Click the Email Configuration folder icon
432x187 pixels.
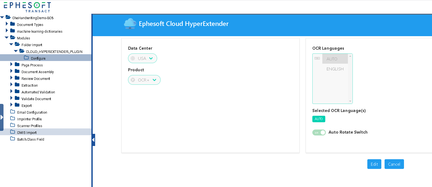[x=13, y=112]
